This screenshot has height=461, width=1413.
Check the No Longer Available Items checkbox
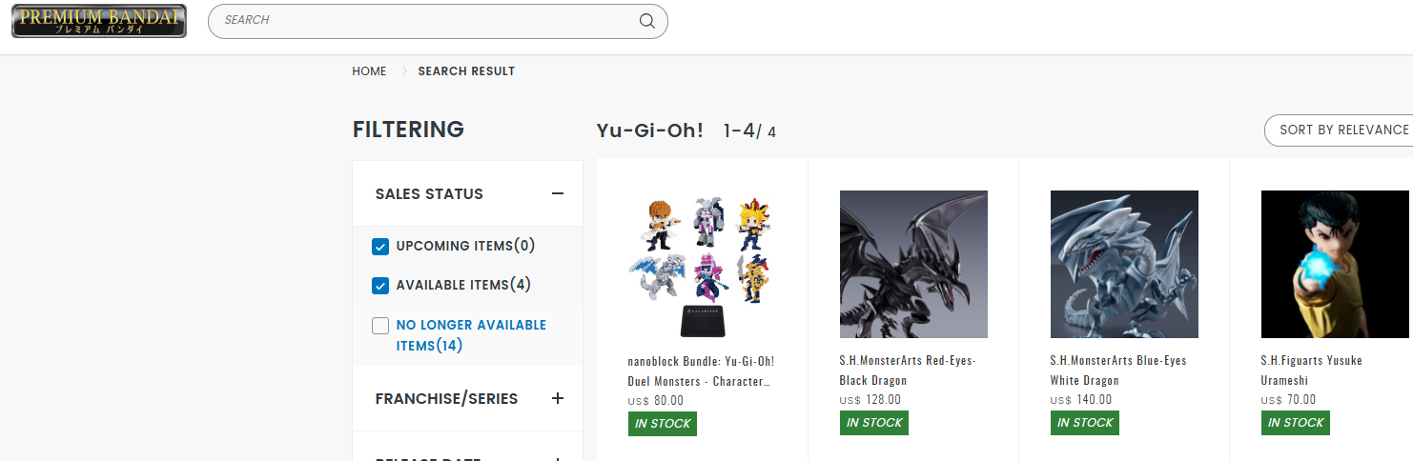pyautogui.click(x=380, y=326)
